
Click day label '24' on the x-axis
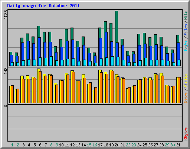pos(139,145)
